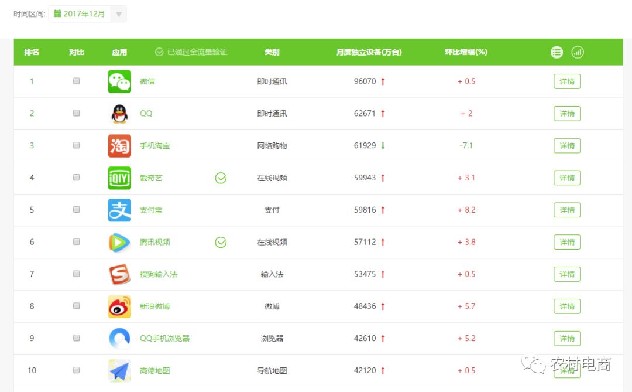Click the iQIYI app icon
This screenshot has width=632, height=392.
(119, 178)
